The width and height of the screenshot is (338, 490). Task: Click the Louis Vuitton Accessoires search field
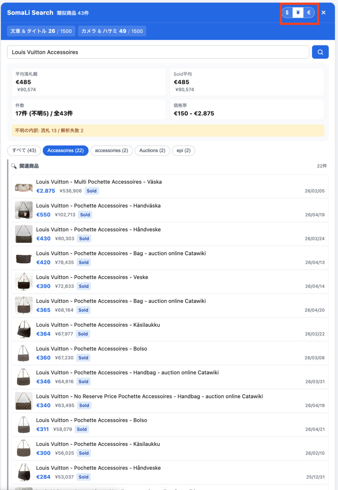click(158, 52)
